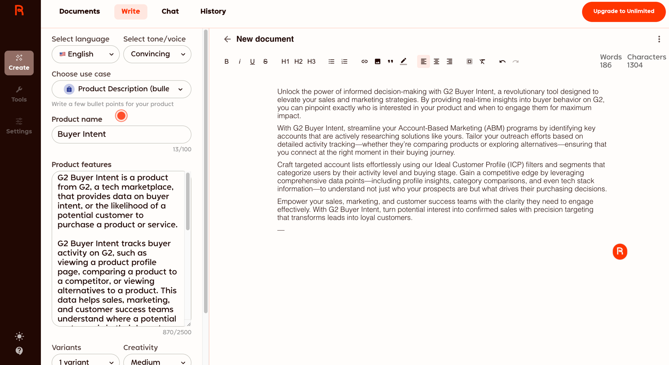Open the Documents section
This screenshot has width=669, height=365.
pyautogui.click(x=80, y=11)
